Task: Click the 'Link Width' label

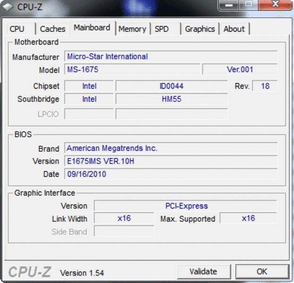Action: click(69, 219)
